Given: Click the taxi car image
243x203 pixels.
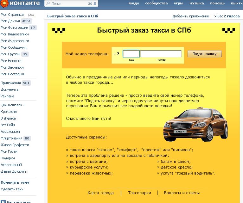Looking at the screenshot, I should [195, 124].
